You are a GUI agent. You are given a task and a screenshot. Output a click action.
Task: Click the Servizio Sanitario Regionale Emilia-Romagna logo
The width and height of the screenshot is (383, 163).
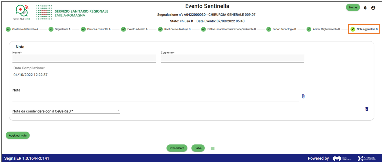click(x=72, y=13)
